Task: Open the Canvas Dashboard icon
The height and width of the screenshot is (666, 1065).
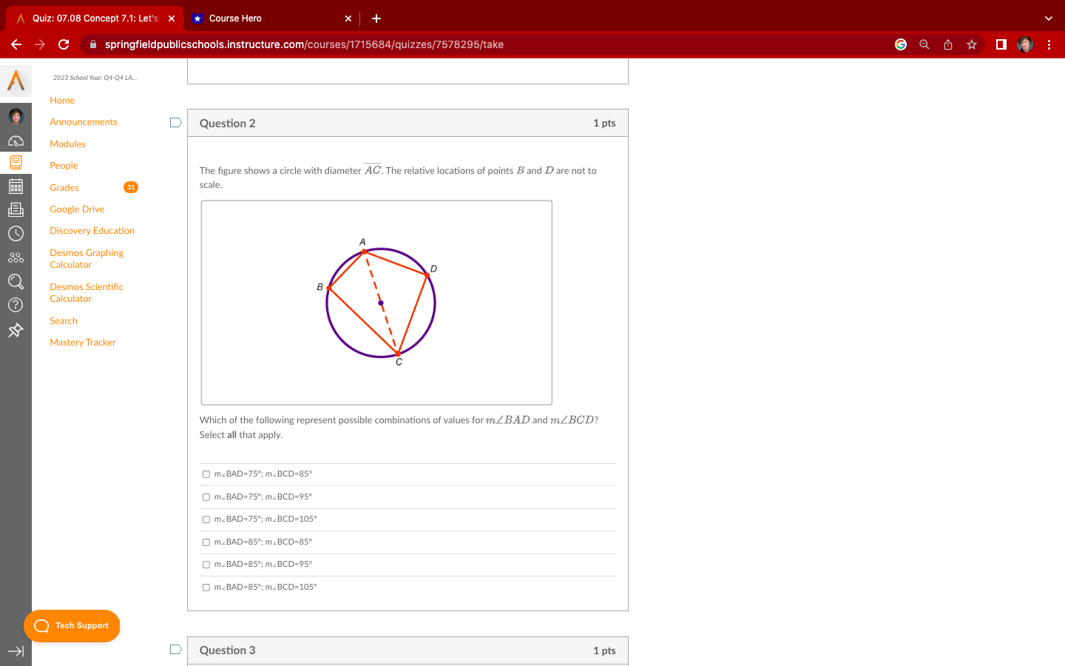Action: 16,141
